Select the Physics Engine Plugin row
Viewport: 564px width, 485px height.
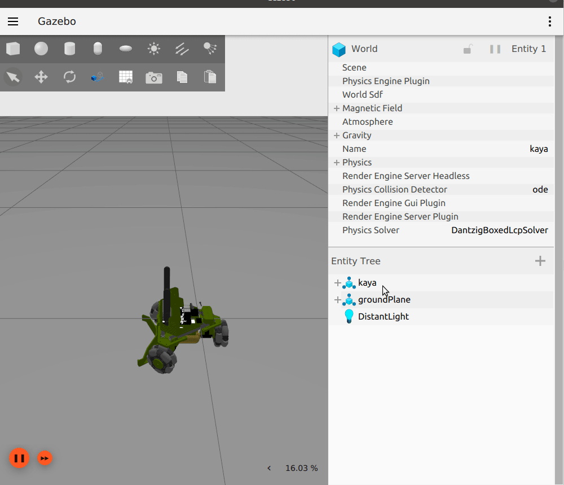[x=441, y=81]
